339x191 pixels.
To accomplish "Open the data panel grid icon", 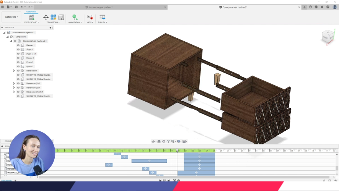I will [3, 7].
